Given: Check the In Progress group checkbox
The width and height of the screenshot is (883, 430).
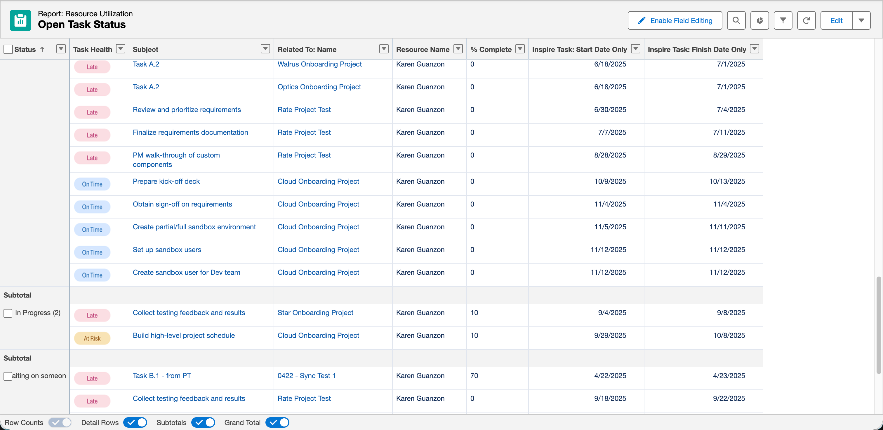Looking at the screenshot, I should click(x=8, y=313).
